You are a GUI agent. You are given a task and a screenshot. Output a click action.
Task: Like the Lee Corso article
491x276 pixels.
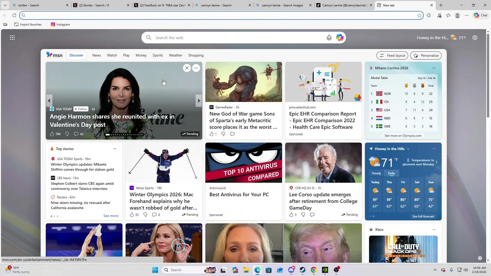click(291, 215)
